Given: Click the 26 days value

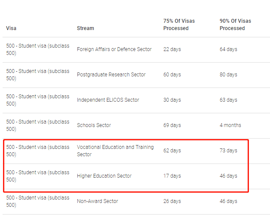Looking at the screenshot, I should [172, 201].
